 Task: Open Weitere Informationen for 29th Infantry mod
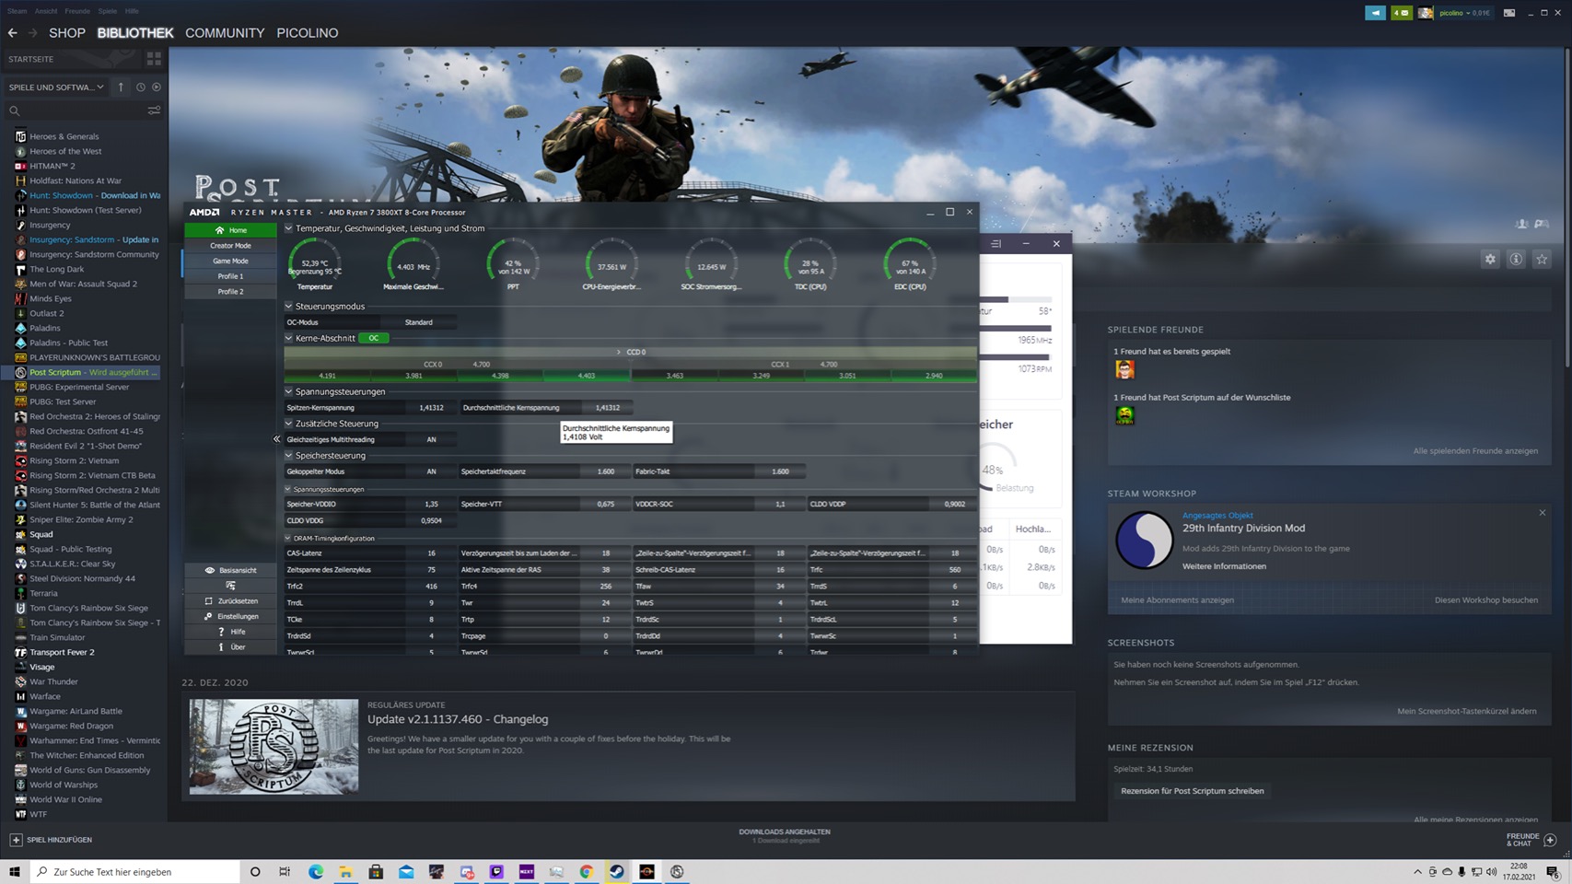1224,566
